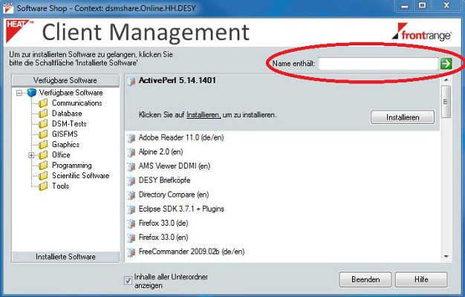Click the ActivePerl 5.14.1401 package icon
The height and width of the screenshot is (297, 465).
(131, 81)
